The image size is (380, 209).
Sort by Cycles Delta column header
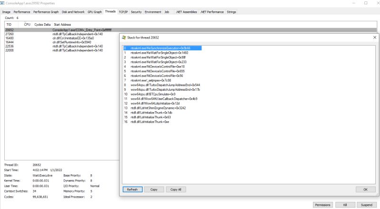coord(42,25)
